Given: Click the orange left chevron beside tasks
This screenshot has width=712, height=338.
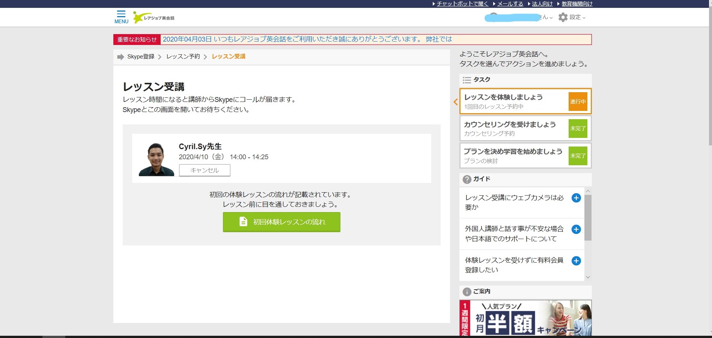Looking at the screenshot, I should tap(455, 102).
